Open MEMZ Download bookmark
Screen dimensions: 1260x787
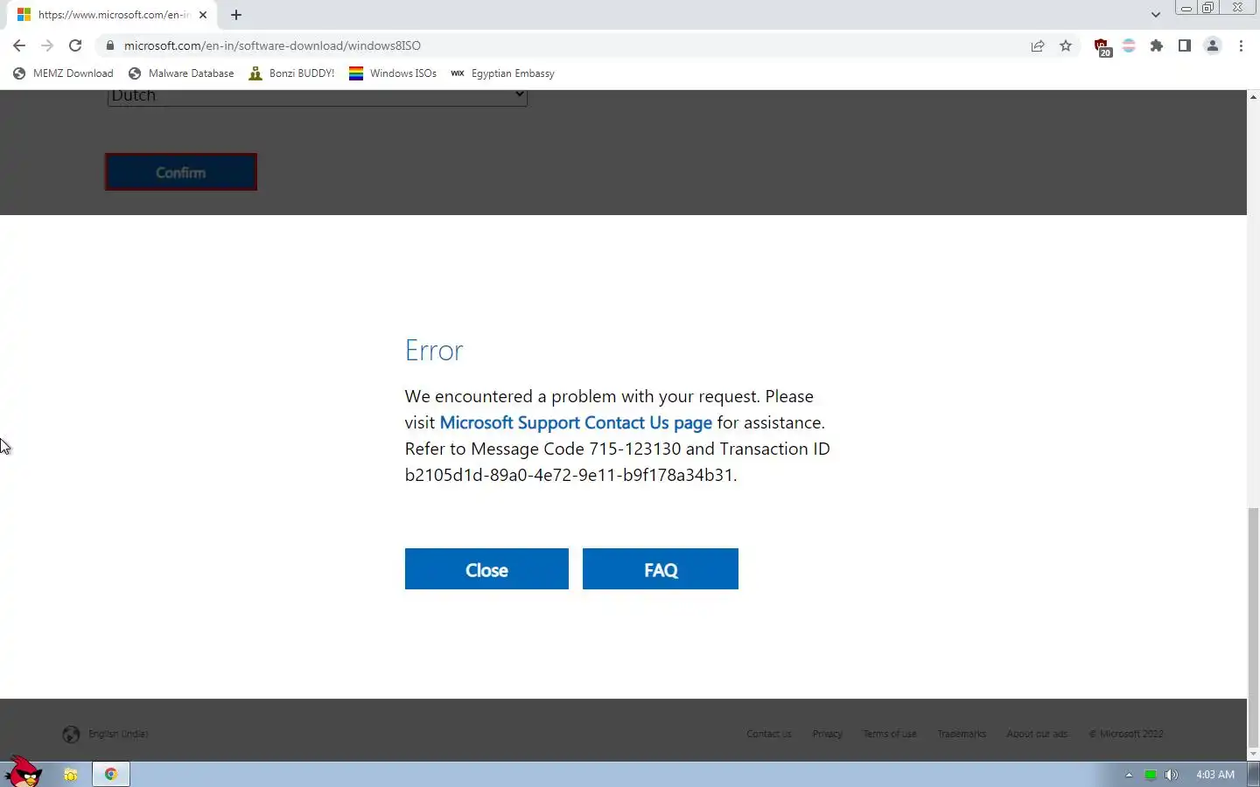point(63,73)
